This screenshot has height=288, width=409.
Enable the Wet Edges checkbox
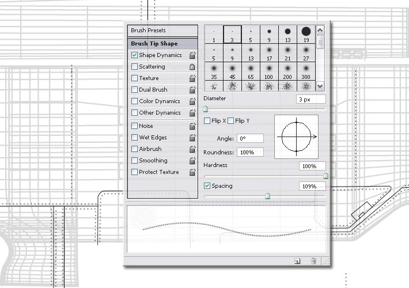(x=134, y=137)
